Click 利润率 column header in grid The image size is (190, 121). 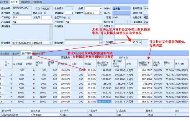pyautogui.click(x=90, y=64)
